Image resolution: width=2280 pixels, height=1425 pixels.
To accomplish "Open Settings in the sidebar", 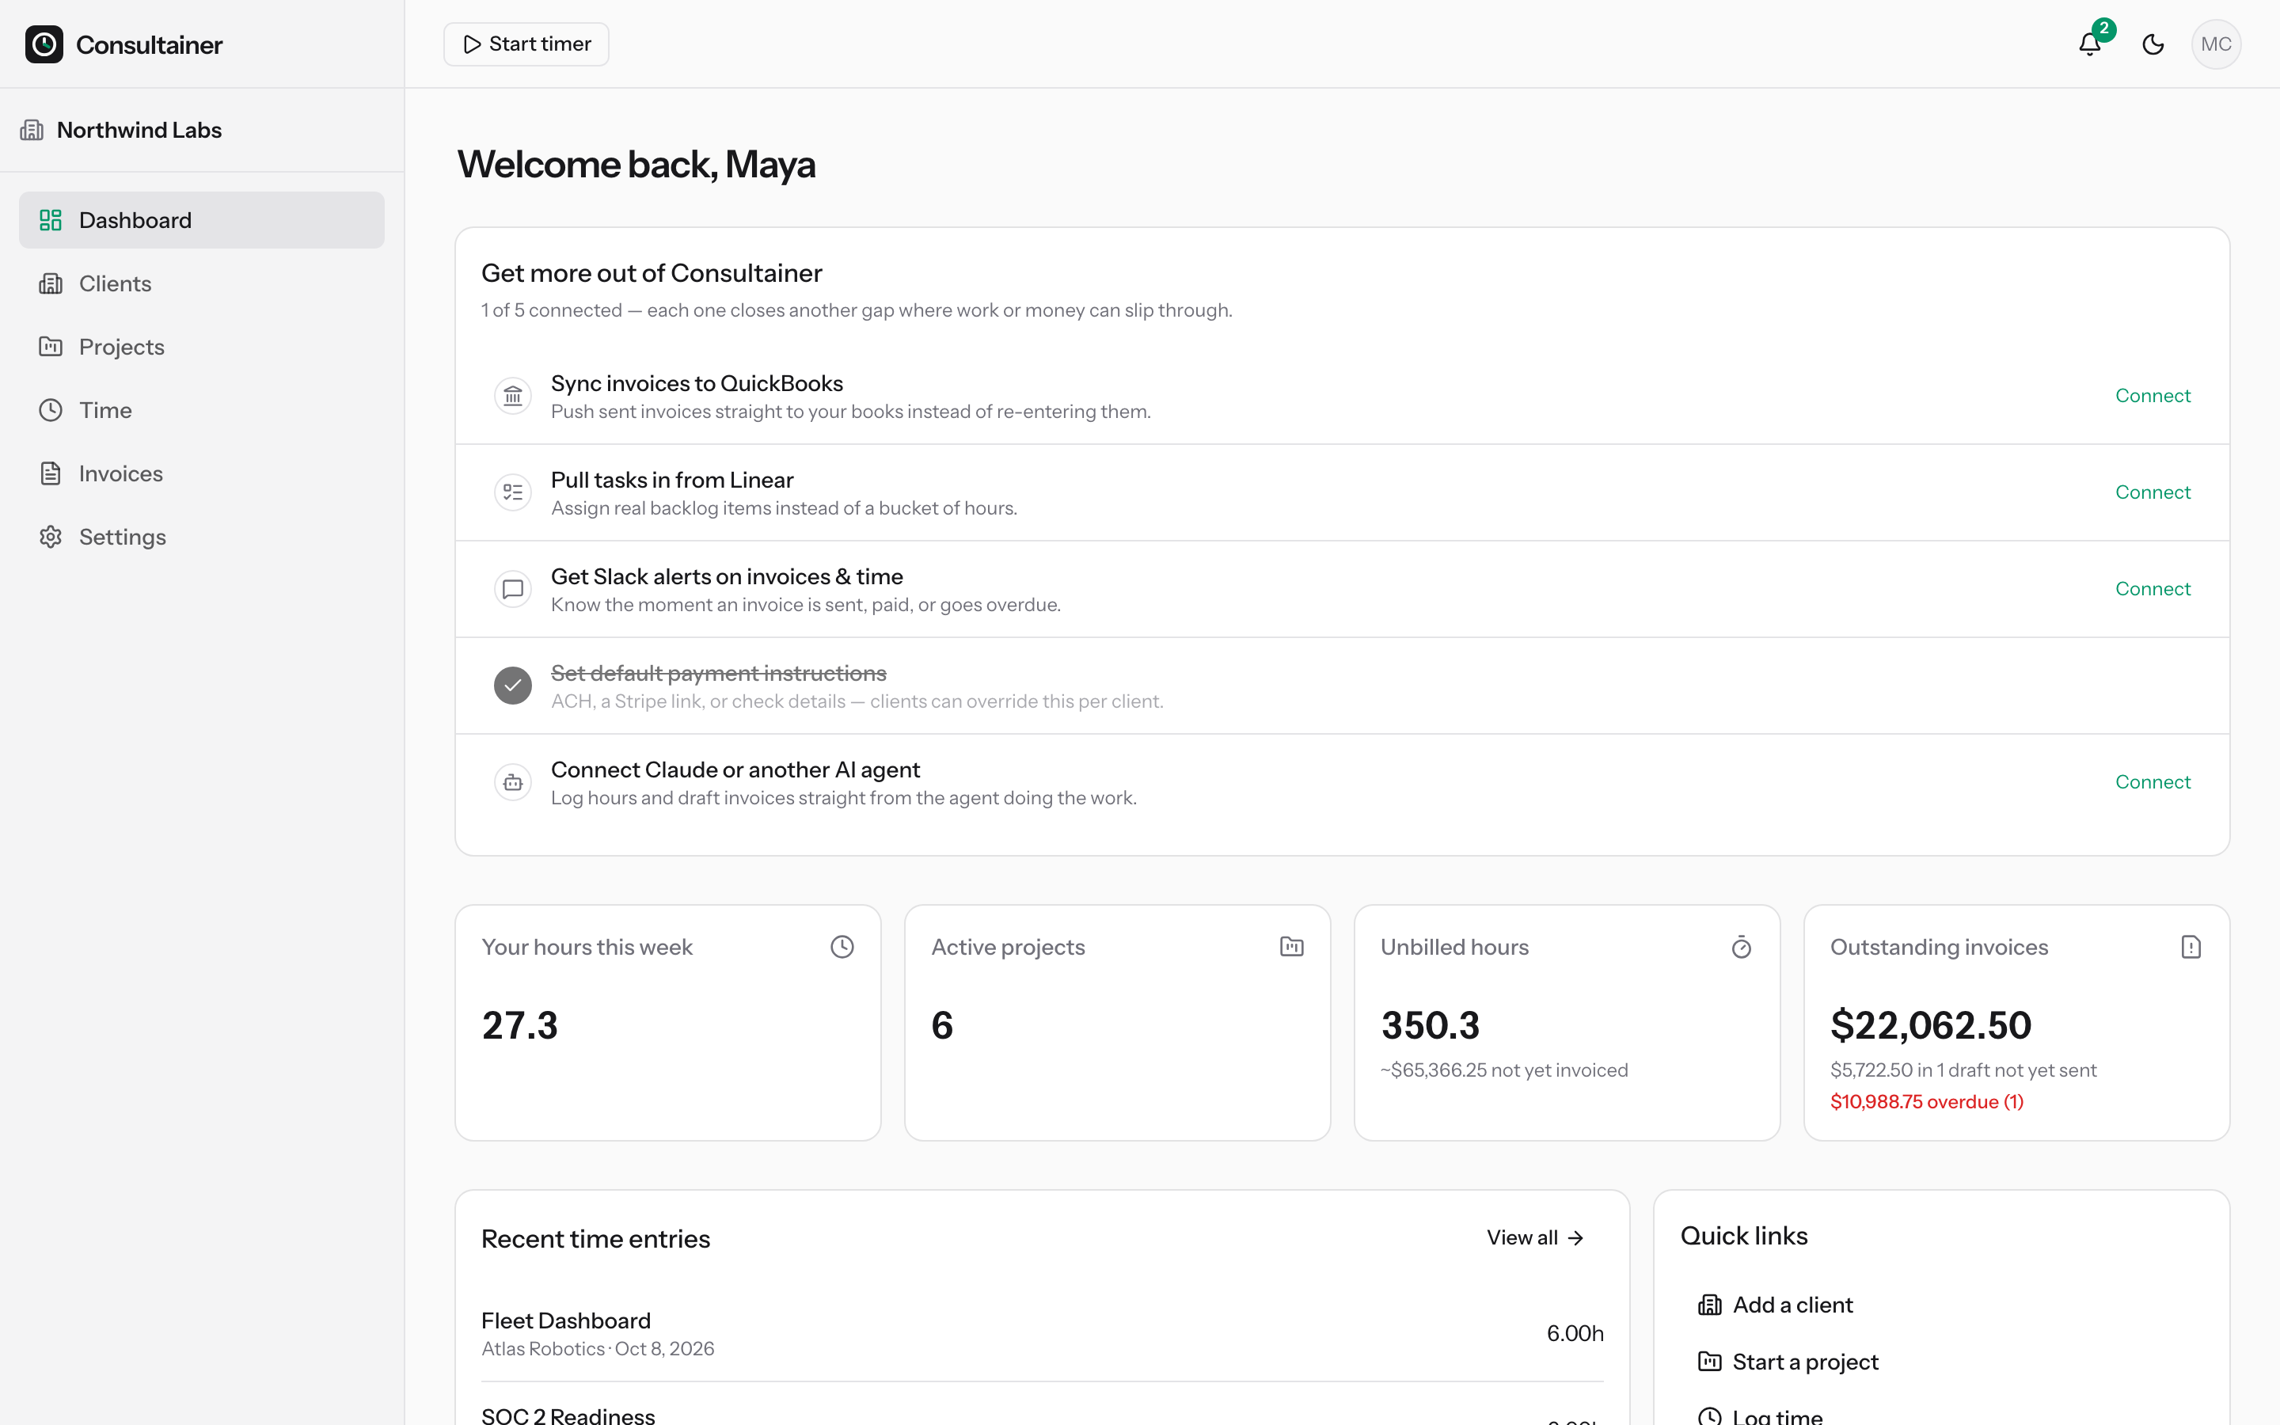I will [202, 538].
